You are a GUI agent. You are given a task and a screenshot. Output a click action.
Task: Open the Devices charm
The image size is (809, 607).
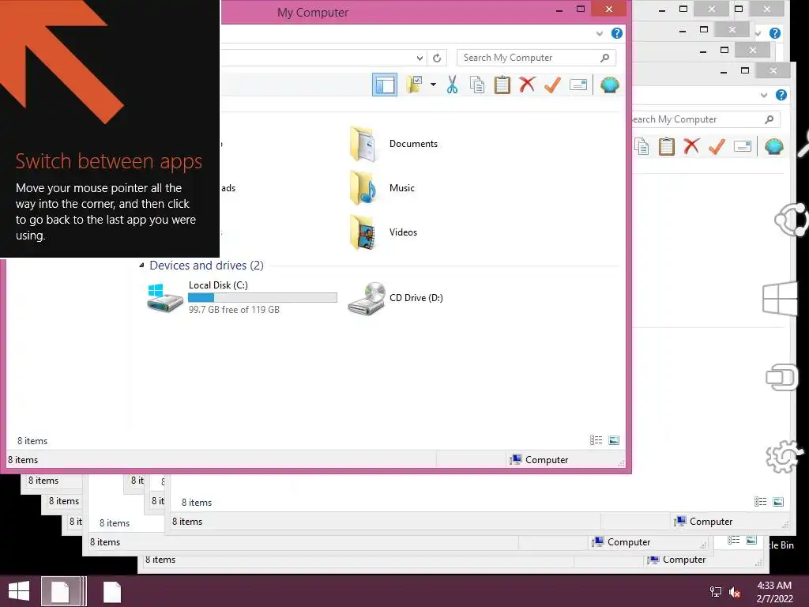[781, 377]
